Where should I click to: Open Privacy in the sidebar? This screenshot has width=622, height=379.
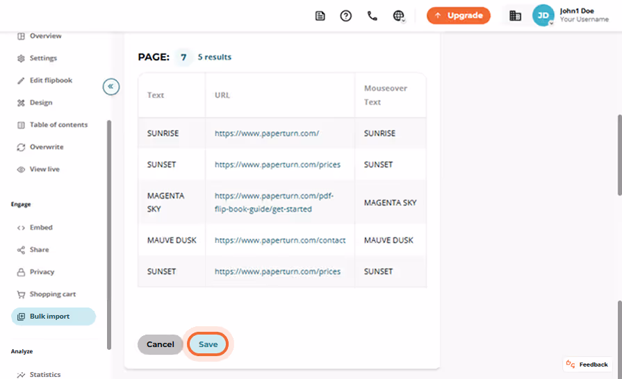42,271
